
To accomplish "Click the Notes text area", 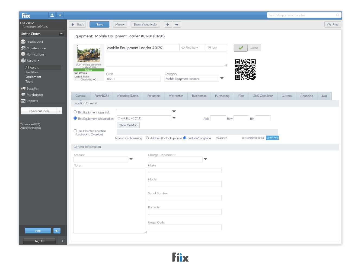I will point(110,200).
